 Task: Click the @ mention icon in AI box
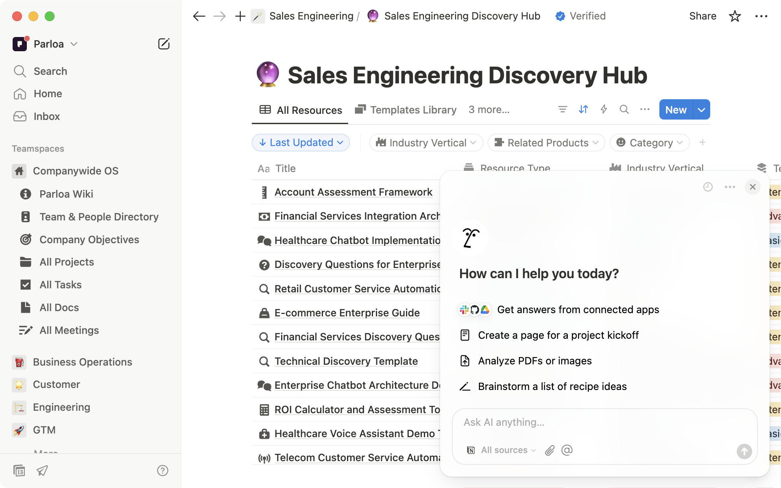click(567, 450)
